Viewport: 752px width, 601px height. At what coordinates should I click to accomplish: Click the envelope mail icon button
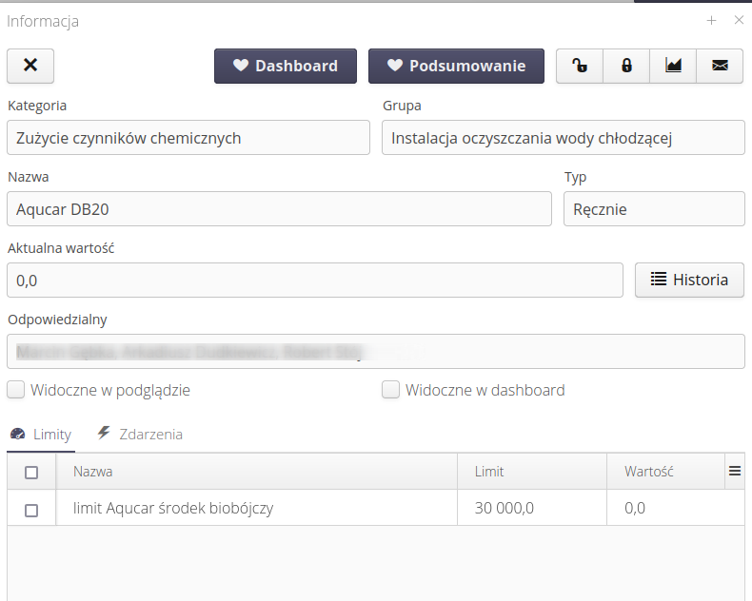point(721,66)
